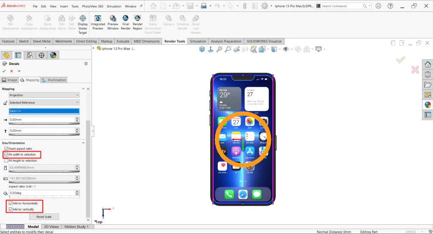433x234 pixels.
Task: Open Options gear dropdown arrow
Action: 271,6
